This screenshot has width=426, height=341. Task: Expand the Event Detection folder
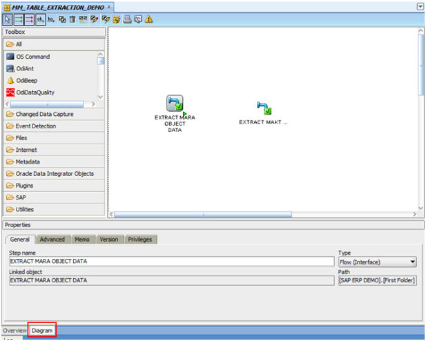click(x=54, y=126)
